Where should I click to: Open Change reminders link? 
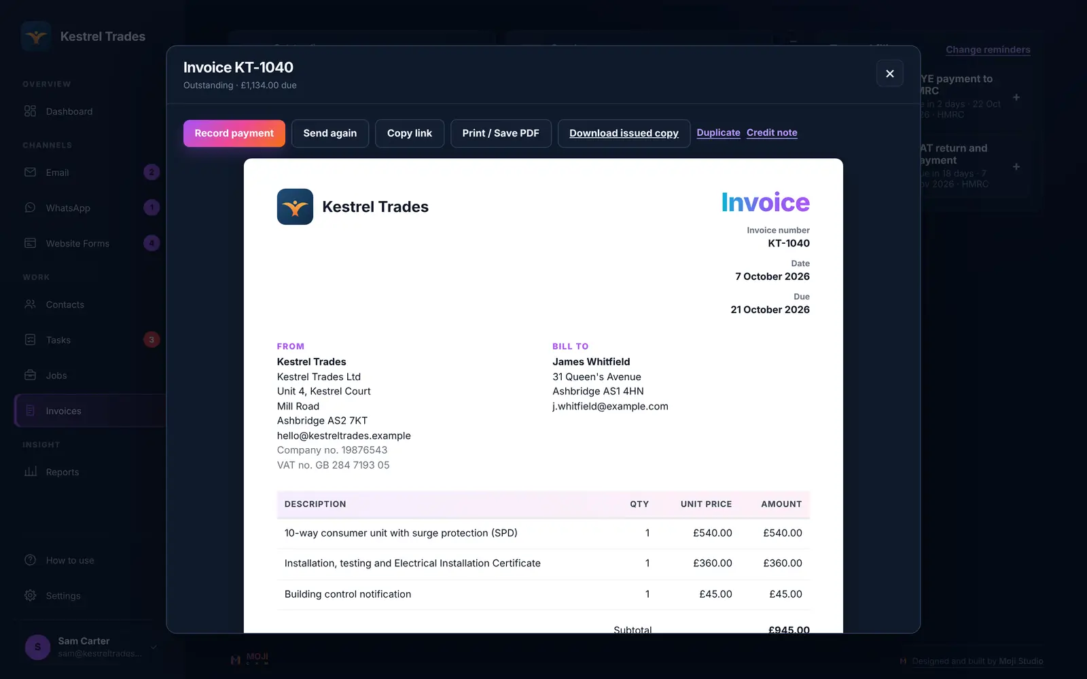(x=988, y=50)
